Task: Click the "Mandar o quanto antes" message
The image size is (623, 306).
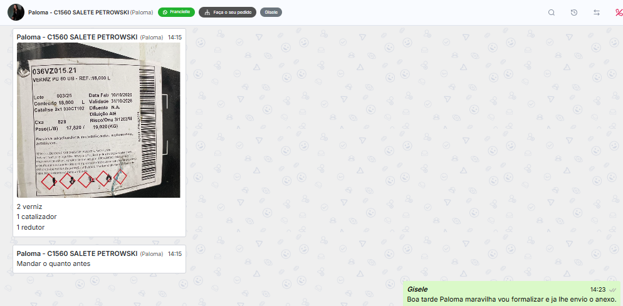Action: click(x=54, y=263)
